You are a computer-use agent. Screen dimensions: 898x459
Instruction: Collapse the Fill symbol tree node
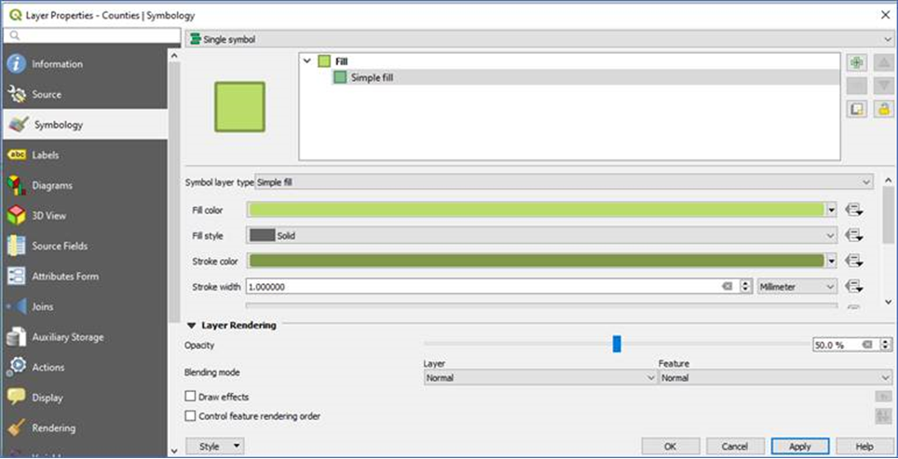[x=307, y=61]
